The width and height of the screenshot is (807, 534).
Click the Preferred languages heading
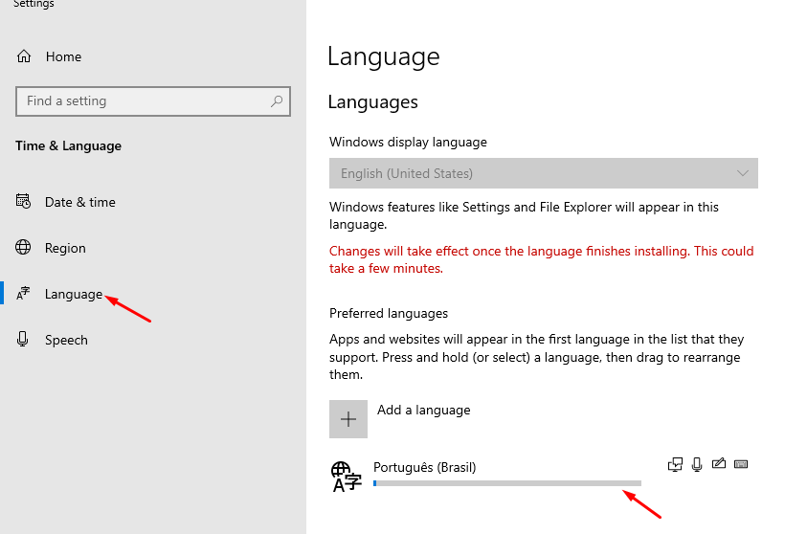pyautogui.click(x=389, y=313)
